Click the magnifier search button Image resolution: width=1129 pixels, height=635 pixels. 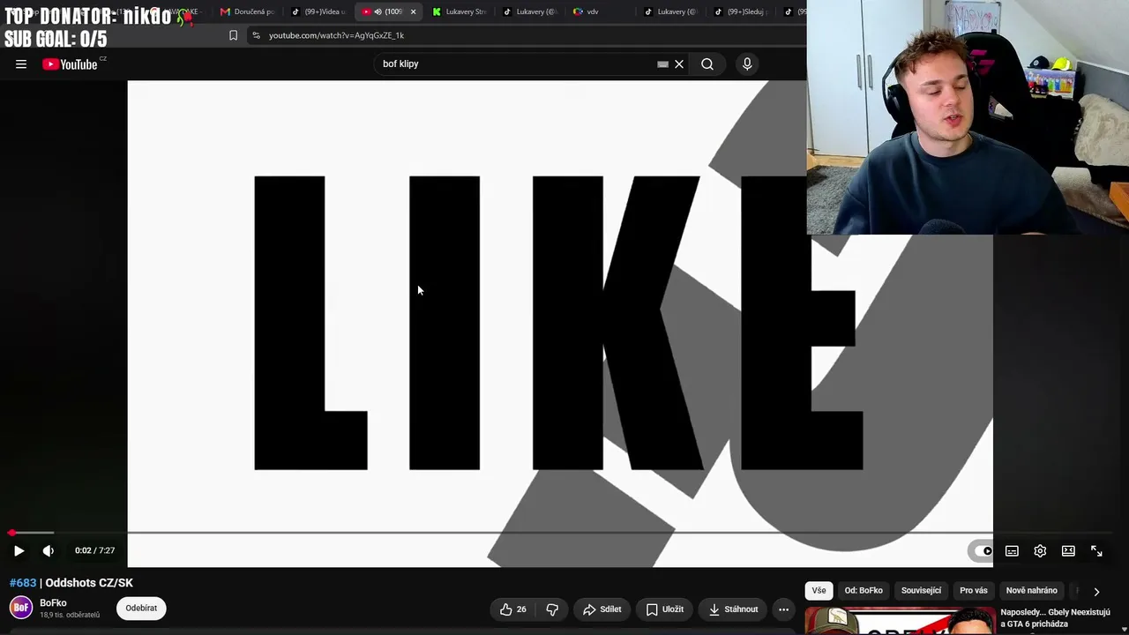(707, 64)
